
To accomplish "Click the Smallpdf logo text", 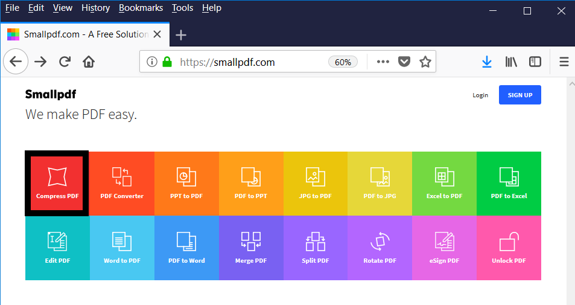I will pyautogui.click(x=51, y=94).
